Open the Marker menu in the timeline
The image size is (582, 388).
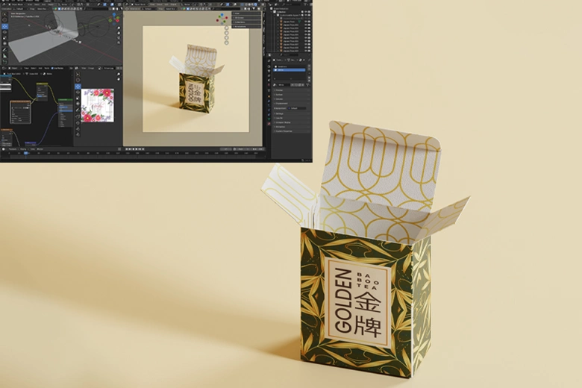click(x=40, y=149)
